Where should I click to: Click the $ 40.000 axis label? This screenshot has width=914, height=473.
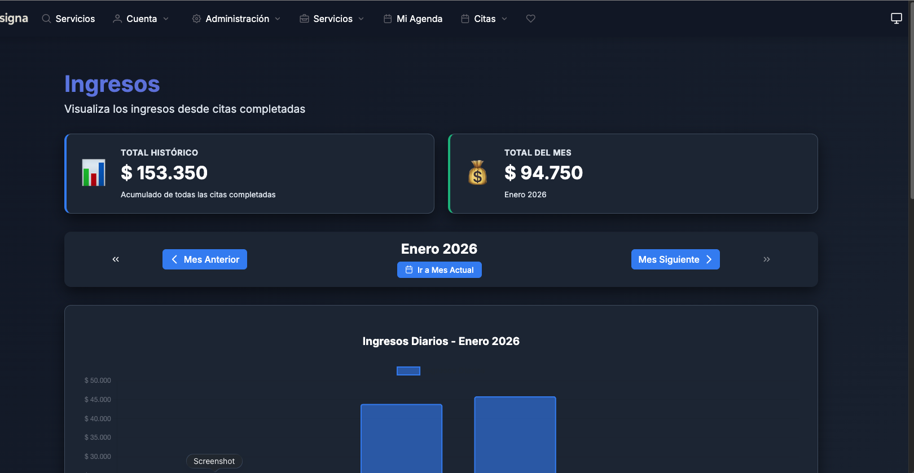[98, 419]
